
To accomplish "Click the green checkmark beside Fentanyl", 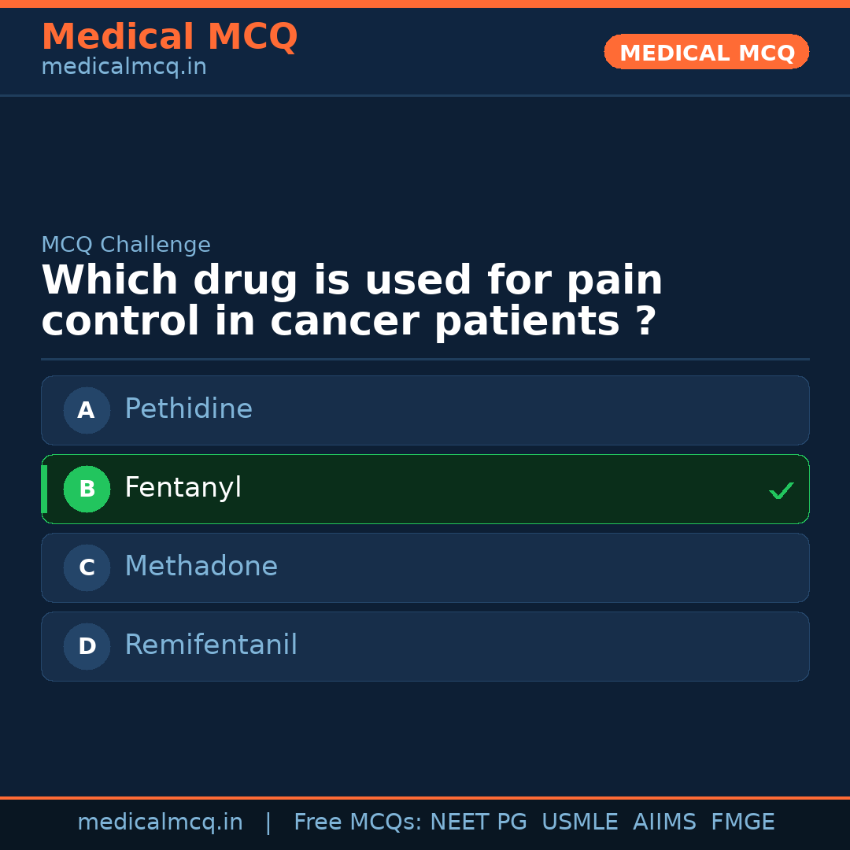I will (x=781, y=490).
